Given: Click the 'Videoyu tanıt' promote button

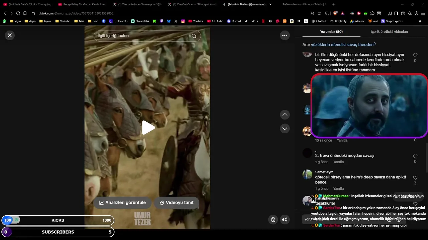Looking at the screenshot, I should coord(177,203).
